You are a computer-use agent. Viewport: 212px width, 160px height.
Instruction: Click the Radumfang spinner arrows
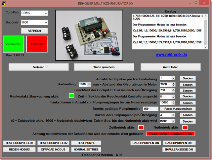[x=89, y=84]
